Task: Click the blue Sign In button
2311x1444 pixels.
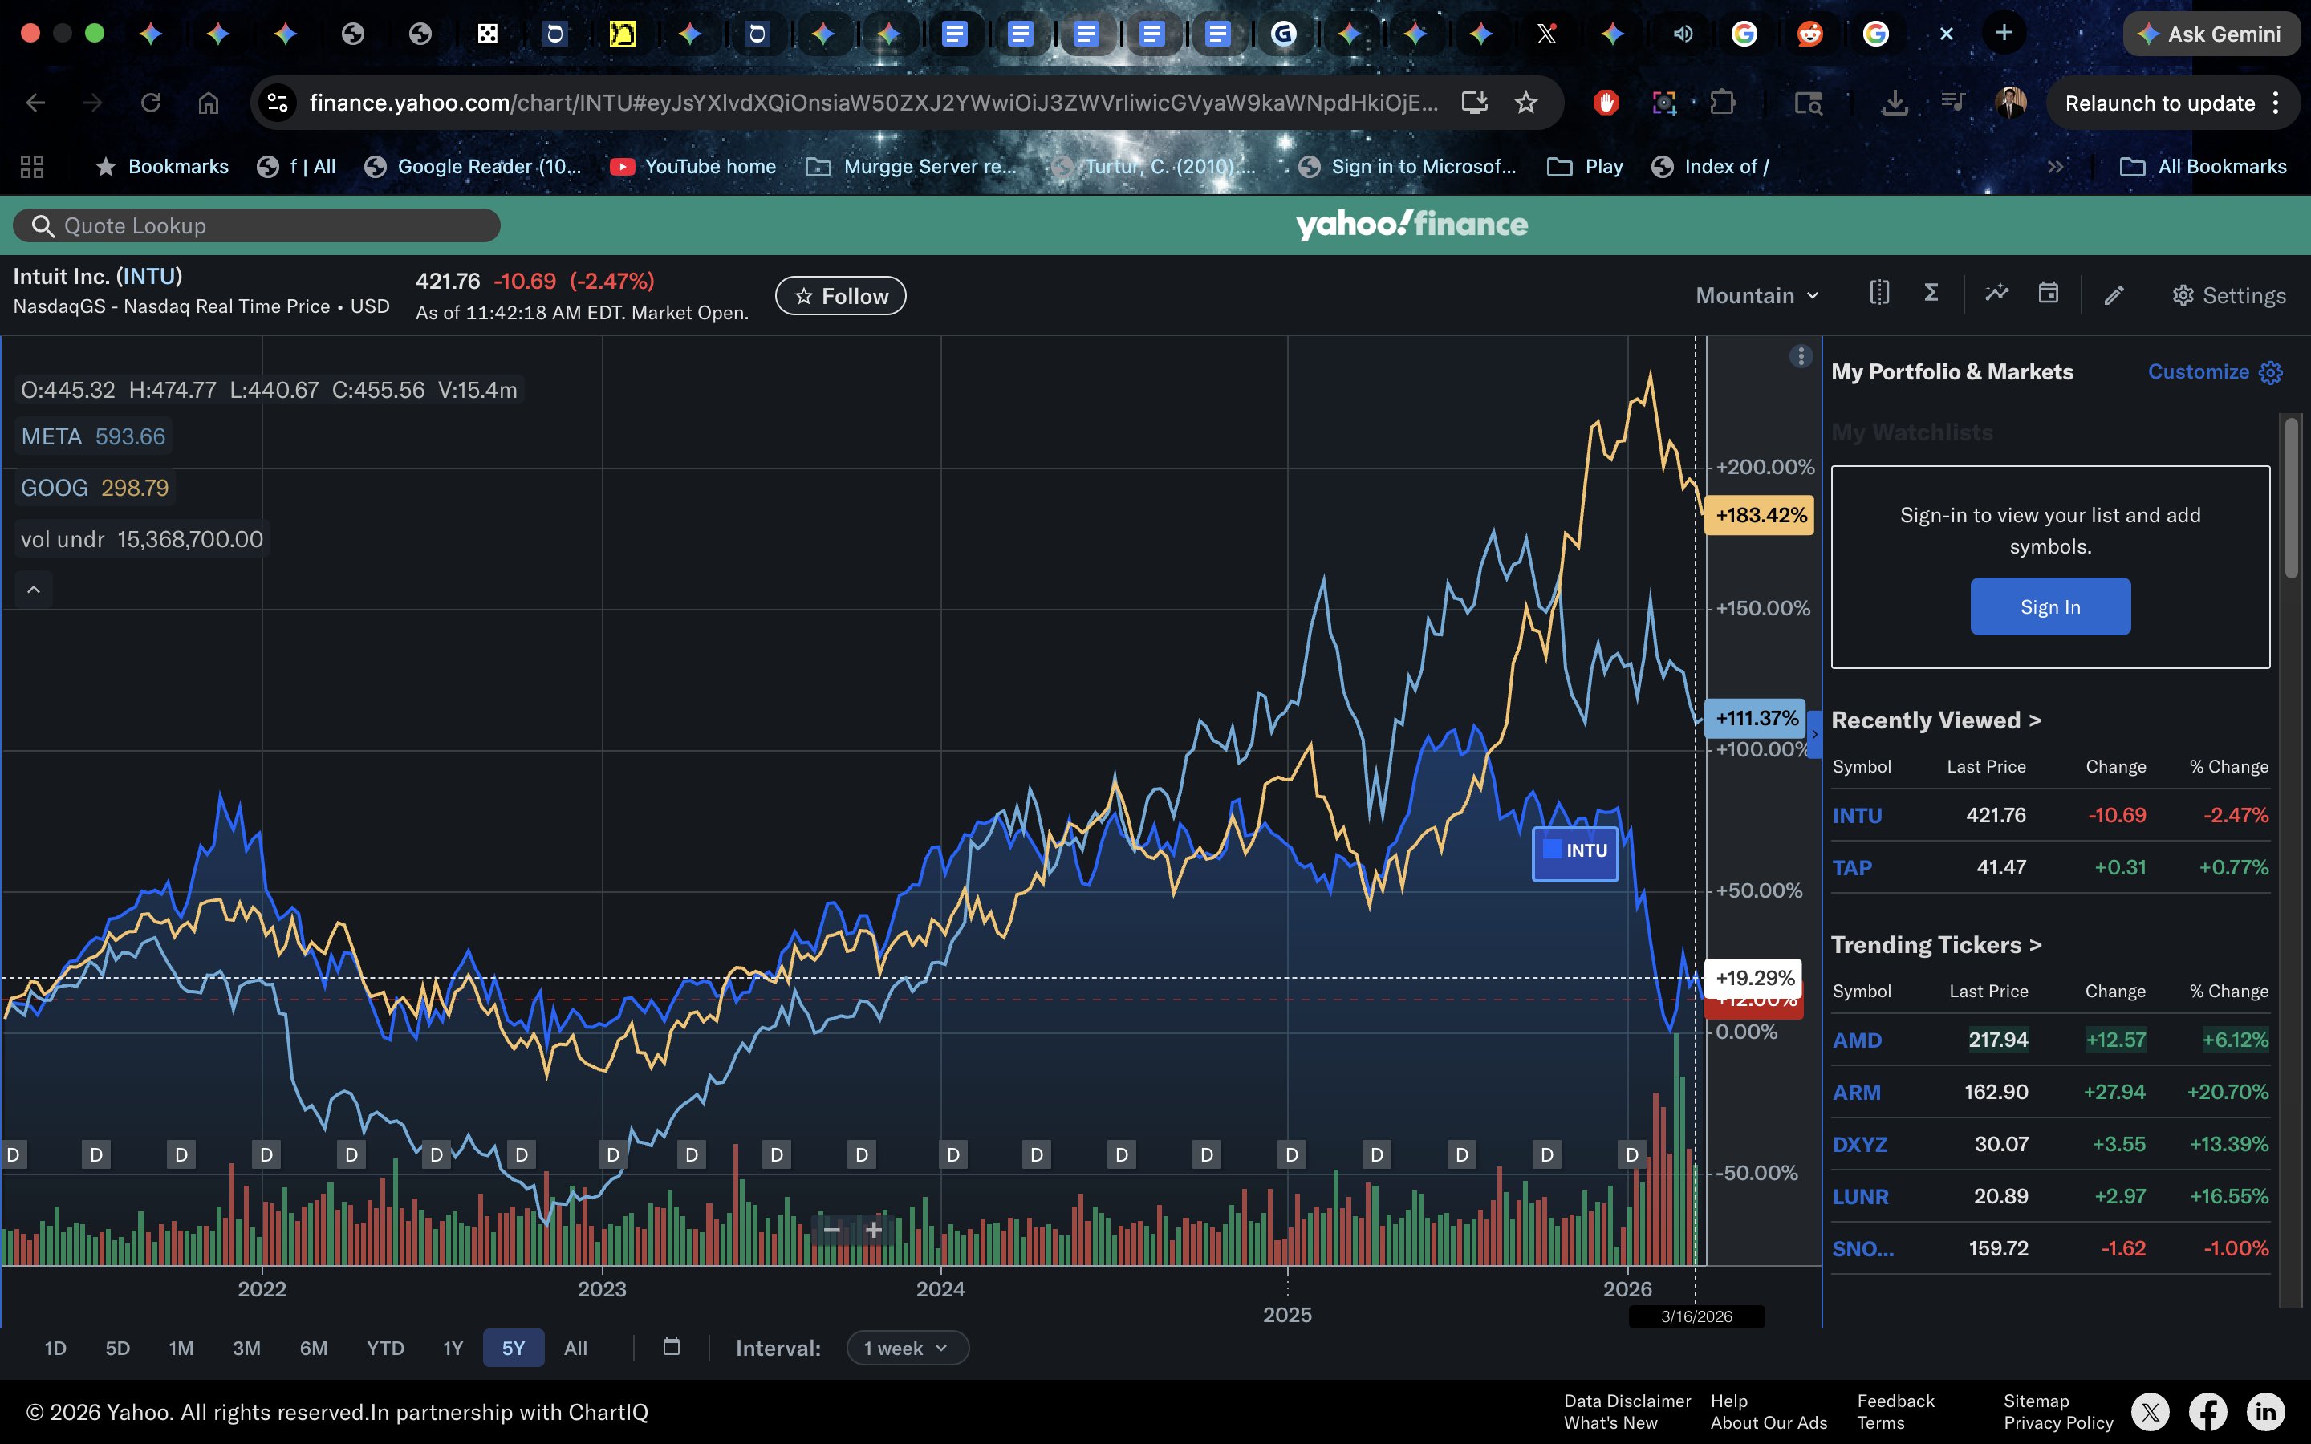Action: 2049,606
